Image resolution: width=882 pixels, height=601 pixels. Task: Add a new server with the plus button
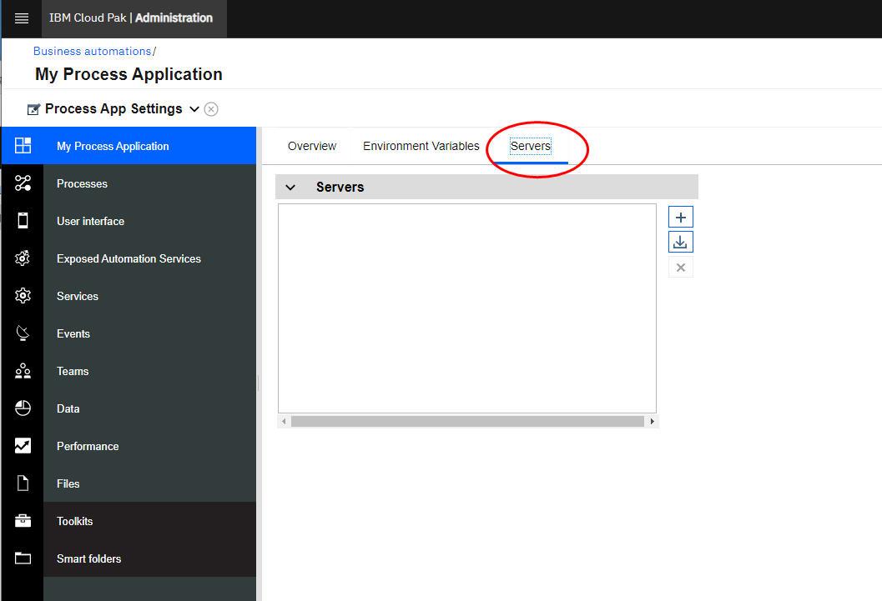[680, 216]
